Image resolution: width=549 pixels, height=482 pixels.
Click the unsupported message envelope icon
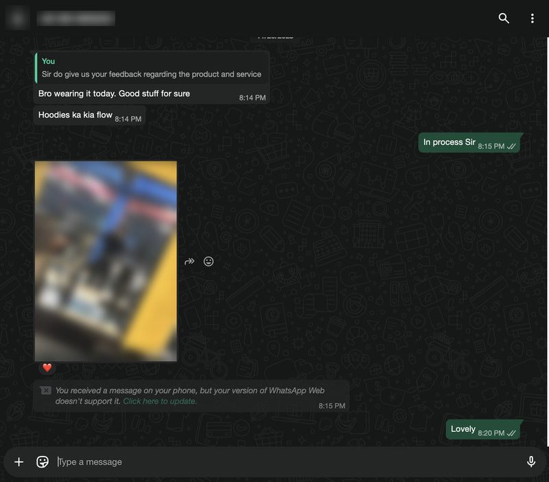[x=46, y=390]
